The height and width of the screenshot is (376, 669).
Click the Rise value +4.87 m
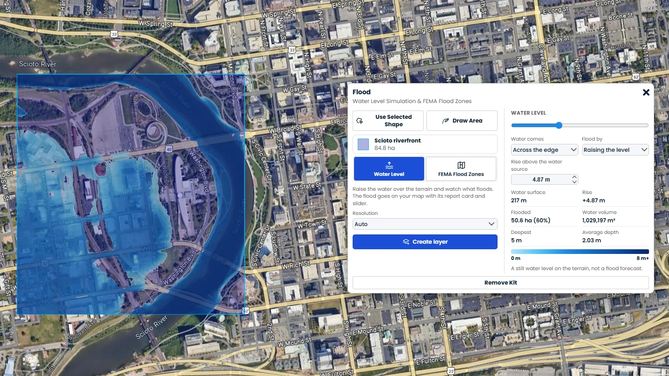(x=594, y=201)
